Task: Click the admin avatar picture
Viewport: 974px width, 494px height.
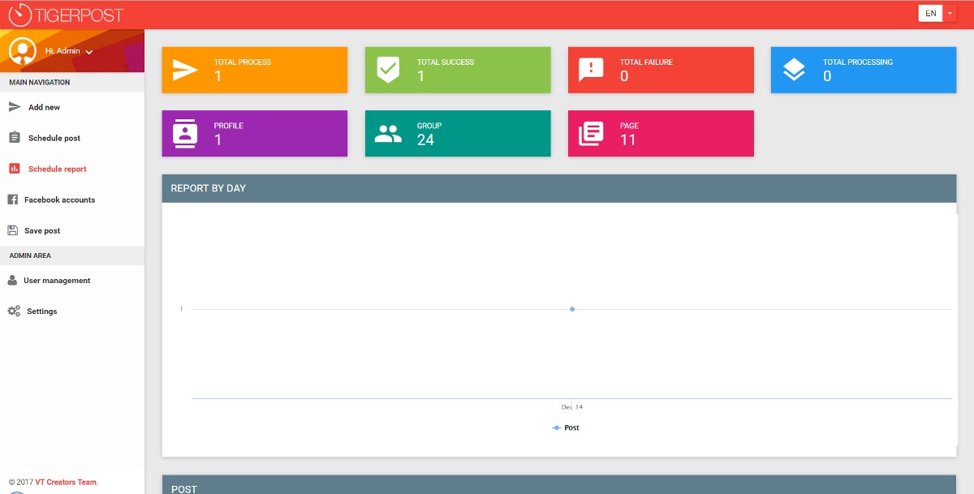Action: click(22, 51)
